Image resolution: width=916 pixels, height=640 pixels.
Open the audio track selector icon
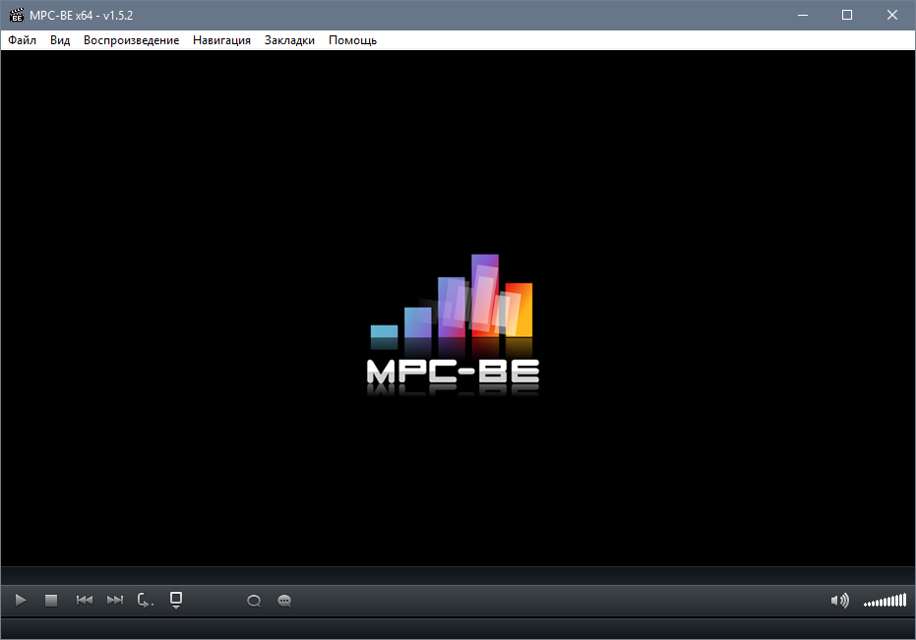click(254, 601)
